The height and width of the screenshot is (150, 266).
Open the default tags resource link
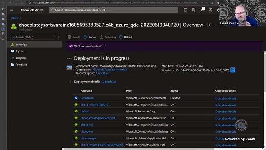pos(85,111)
